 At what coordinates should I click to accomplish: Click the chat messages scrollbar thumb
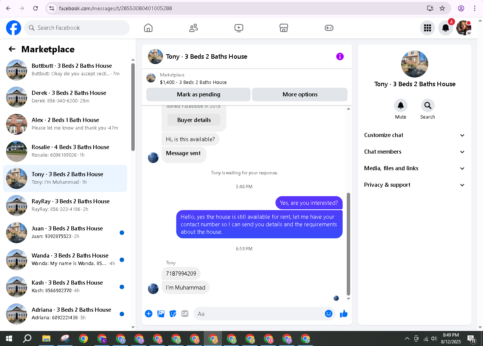pos(348,244)
